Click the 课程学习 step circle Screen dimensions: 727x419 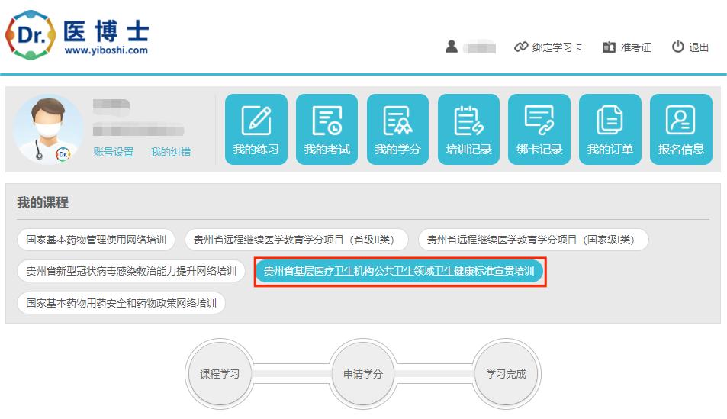pyautogui.click(x=220, y=374)
